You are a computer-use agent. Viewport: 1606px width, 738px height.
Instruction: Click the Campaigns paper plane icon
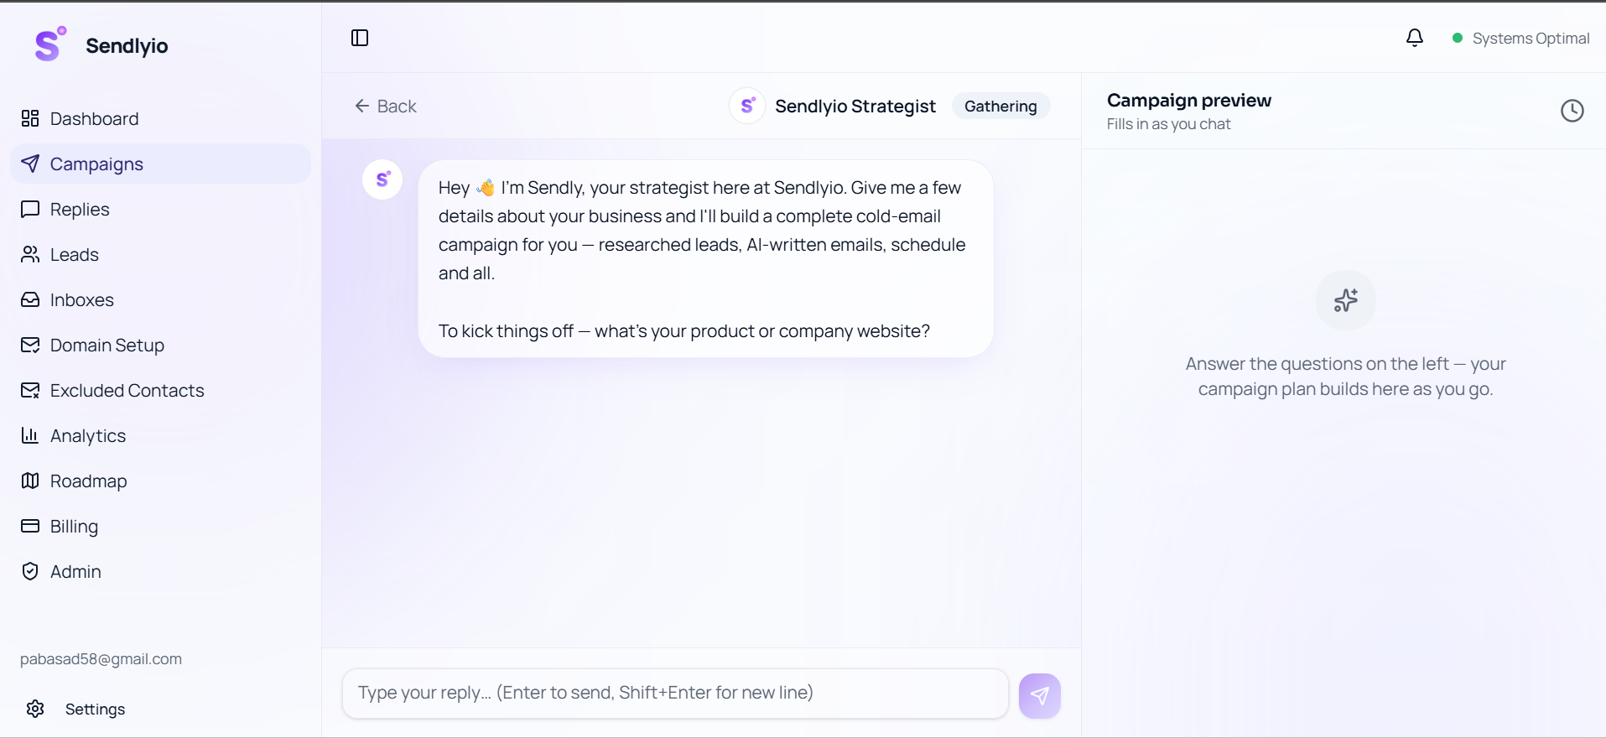point(30,164)
